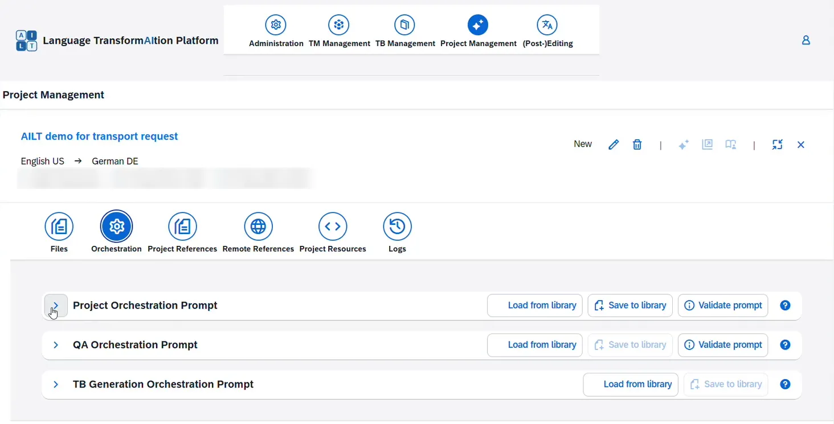
Task: Save Project Orchestration Prompt to library
Action: [x=630, y=306]
